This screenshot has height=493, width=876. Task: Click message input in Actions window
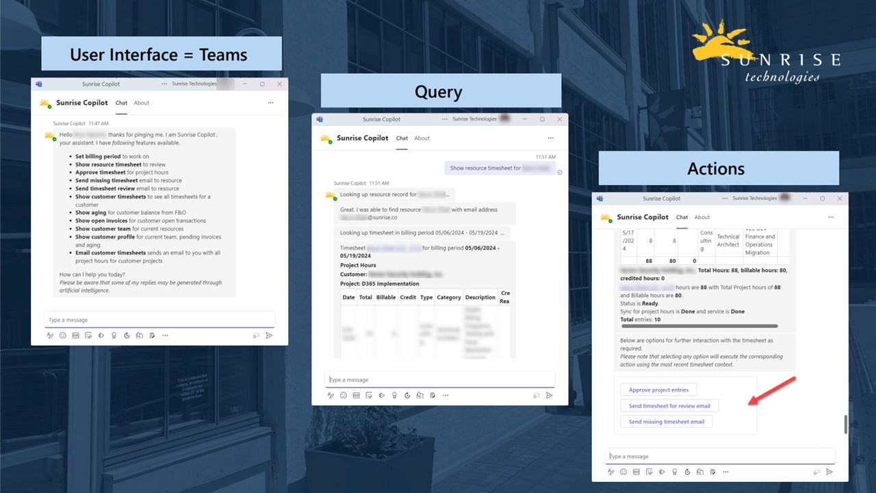[x=720, y=456]
